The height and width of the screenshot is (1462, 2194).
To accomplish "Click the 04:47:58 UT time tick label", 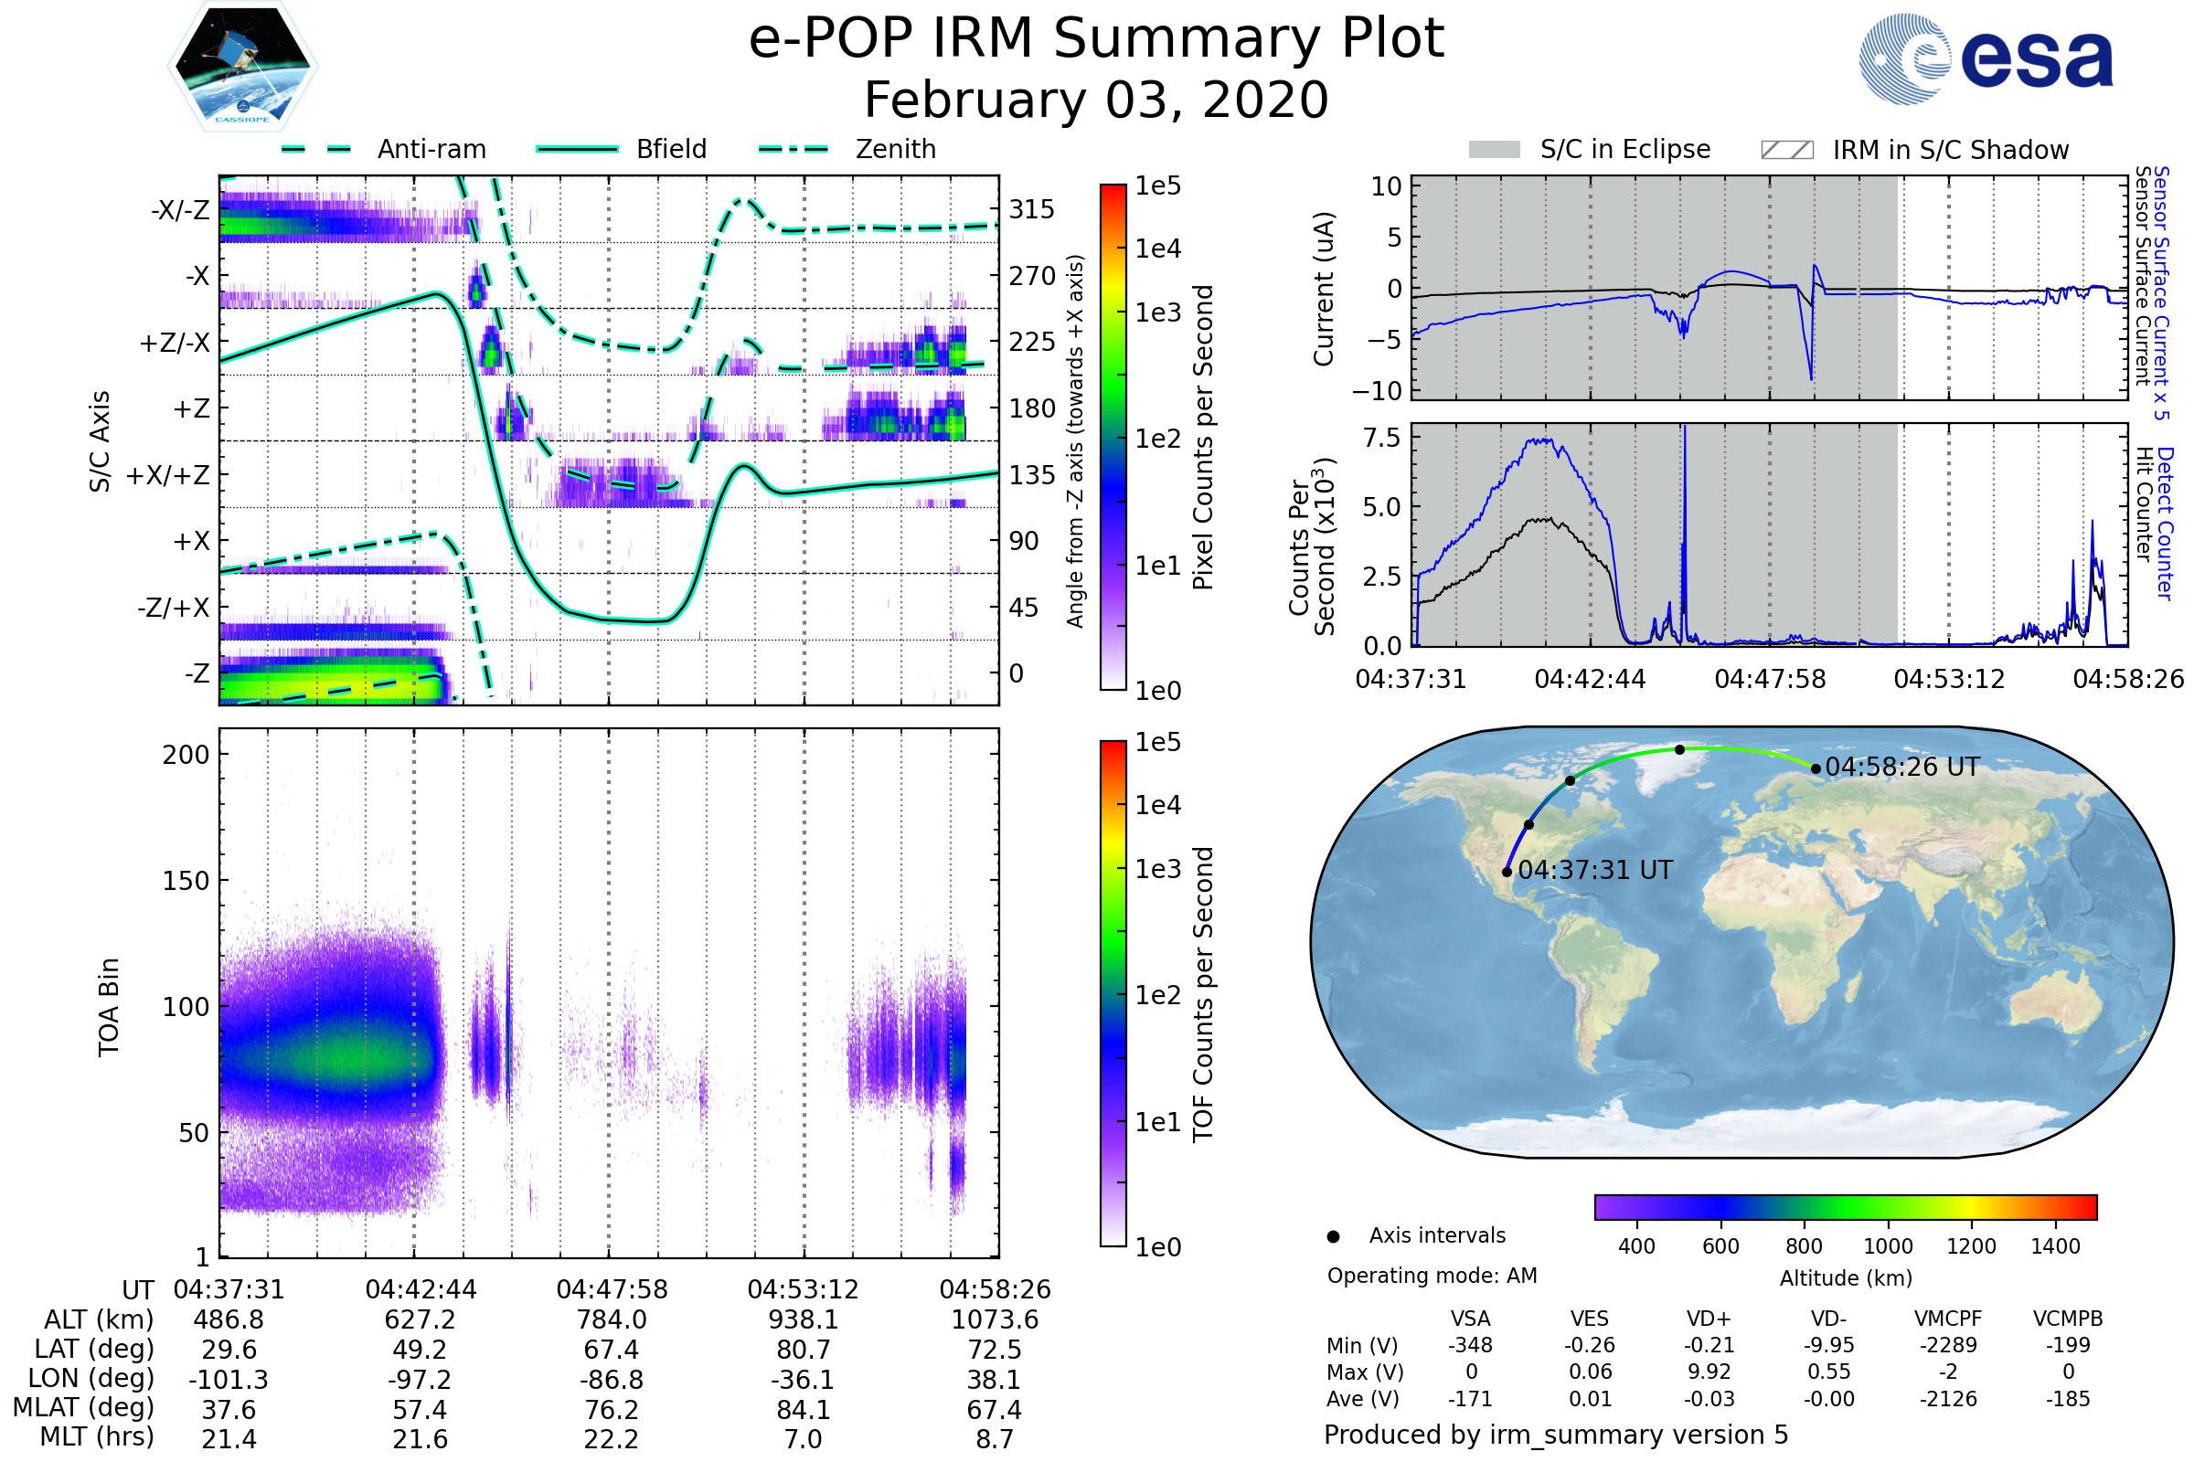I will coord(612,1289).
